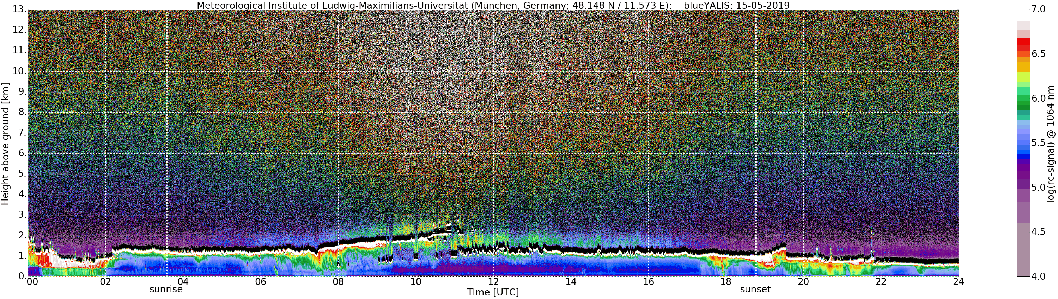Click the '24' tick on the time axis
The height and width of the screenshot is (299, 1058).
coord(959,282)
